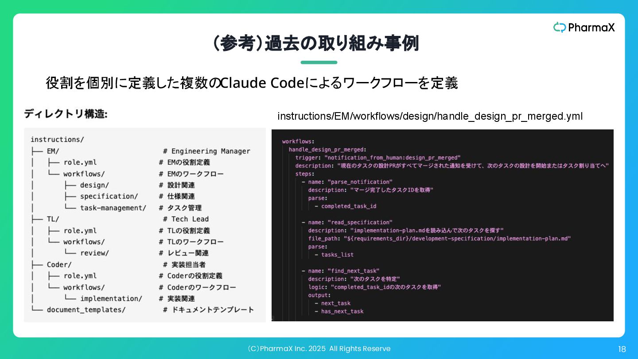Click the name: "parse_notification" line
Image resolution: width=638 pixels, height=359 pixels.
[347, 182]
